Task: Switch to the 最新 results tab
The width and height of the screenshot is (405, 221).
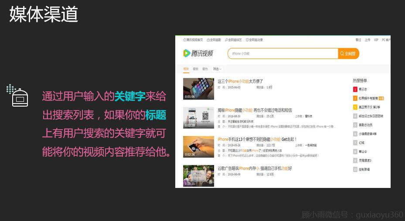Action: point(196,69)
